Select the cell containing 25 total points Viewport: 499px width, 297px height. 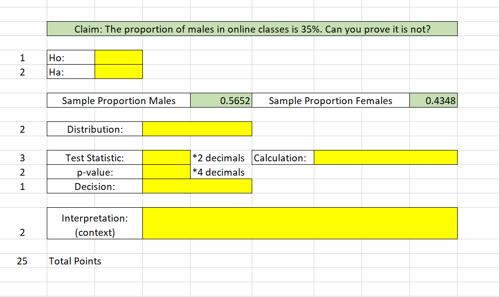tap(22, 261)
